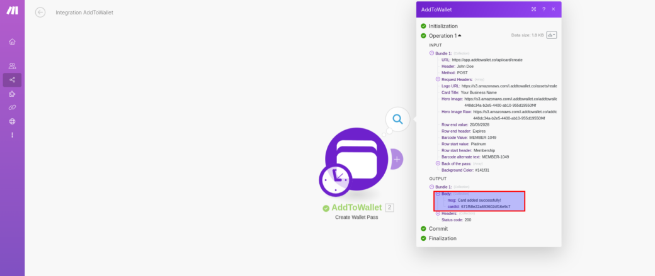Open the Webhooks globe icon in the sidebar
The image size is (655, 276).
12,121
